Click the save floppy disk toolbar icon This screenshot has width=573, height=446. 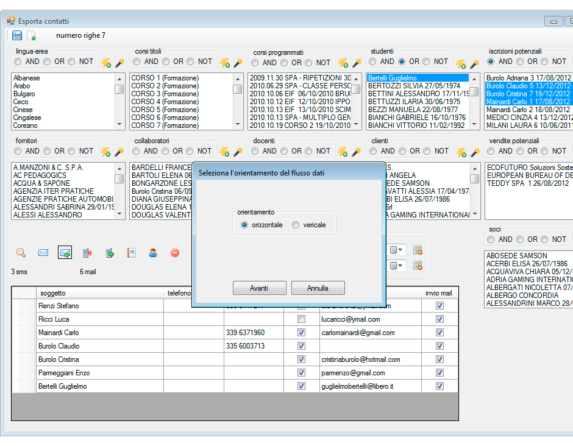(17, 35)
